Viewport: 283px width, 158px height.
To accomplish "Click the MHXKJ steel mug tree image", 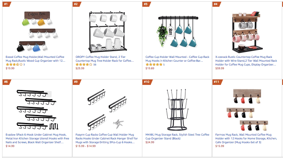I will (177, 110).
